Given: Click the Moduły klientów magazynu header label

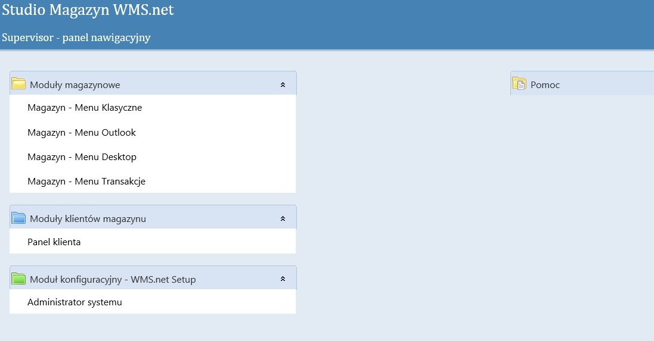Looking at the screenshot, I should coord(88,219).
